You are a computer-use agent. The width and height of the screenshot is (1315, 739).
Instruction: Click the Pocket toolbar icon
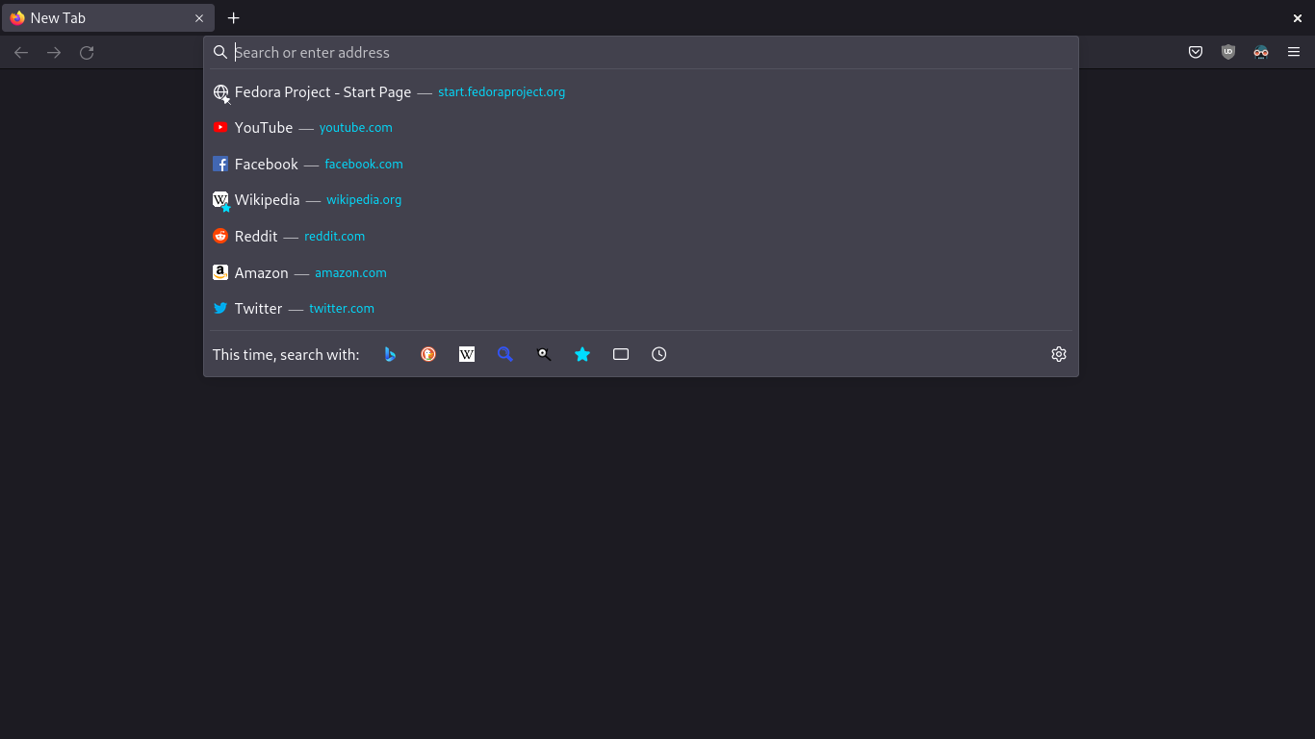[x=1196, y=53]
